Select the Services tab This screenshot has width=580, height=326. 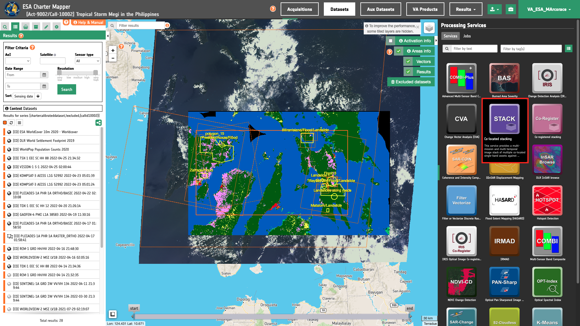(x=450, y=36)
